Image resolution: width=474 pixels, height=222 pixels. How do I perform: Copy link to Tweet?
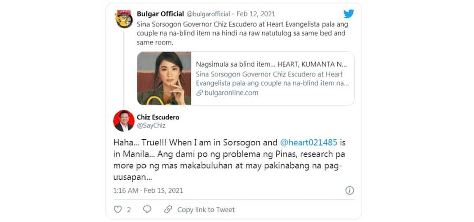tap(206, 210)
